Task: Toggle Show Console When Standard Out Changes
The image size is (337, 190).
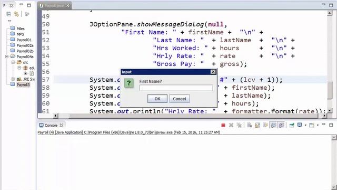Action: tap(273, 125)
